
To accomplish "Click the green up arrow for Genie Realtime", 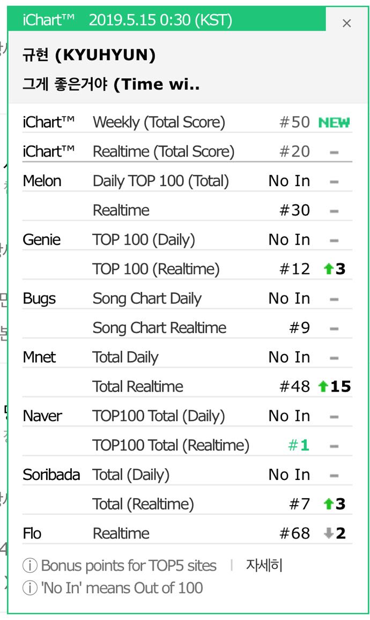I will (329, 269).
